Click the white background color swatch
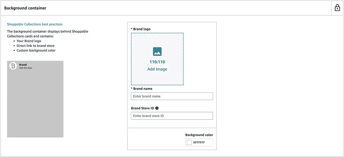This screenshot has width=344, height=157. coord(189,142)
